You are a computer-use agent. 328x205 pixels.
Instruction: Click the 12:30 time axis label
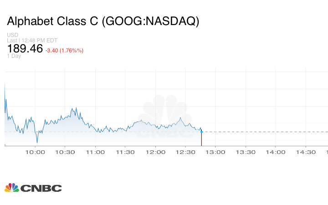tap(185, 152)
